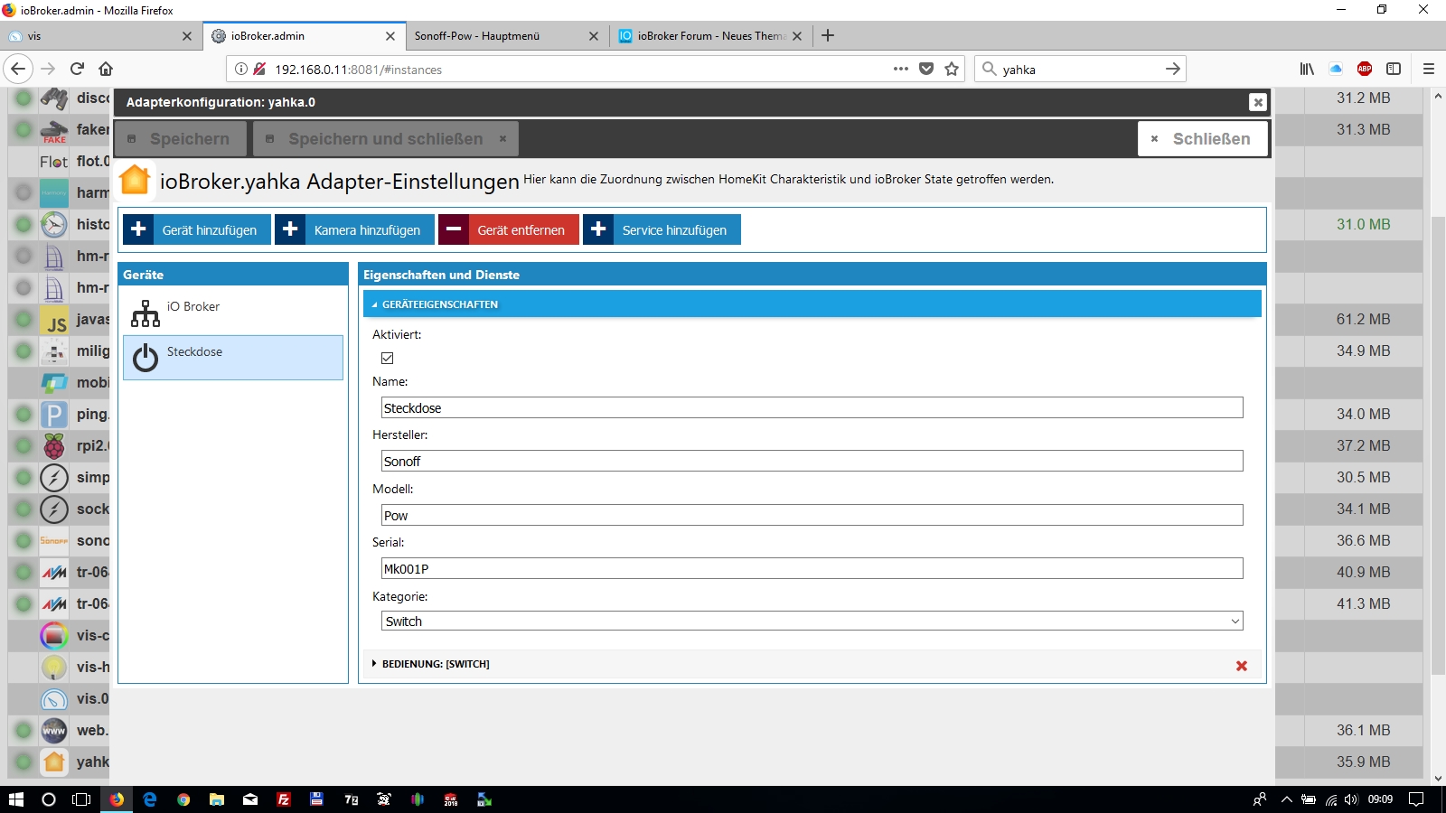Click the Firefox back arrow button
This screenshot has width=1446, height=813.
18,69
